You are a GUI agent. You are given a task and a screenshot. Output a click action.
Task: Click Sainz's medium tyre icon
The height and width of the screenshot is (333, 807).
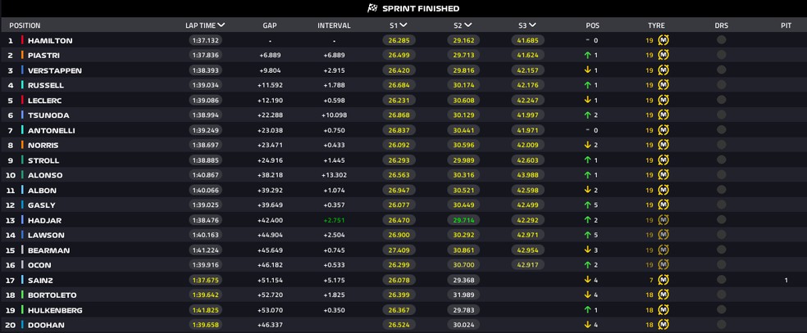[x=663, y=280]
